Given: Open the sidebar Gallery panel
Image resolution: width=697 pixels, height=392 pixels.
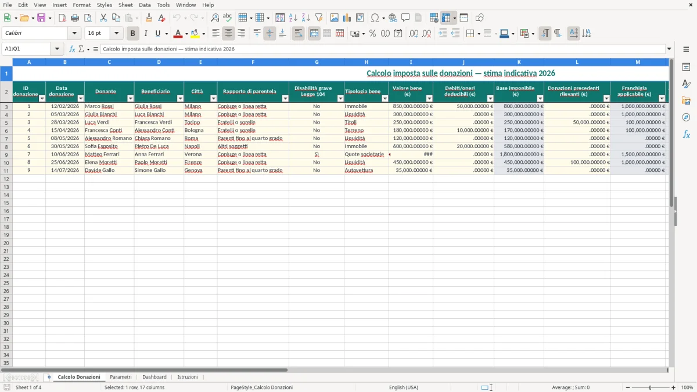Looking at the screenshot, I should click(686, 101).
